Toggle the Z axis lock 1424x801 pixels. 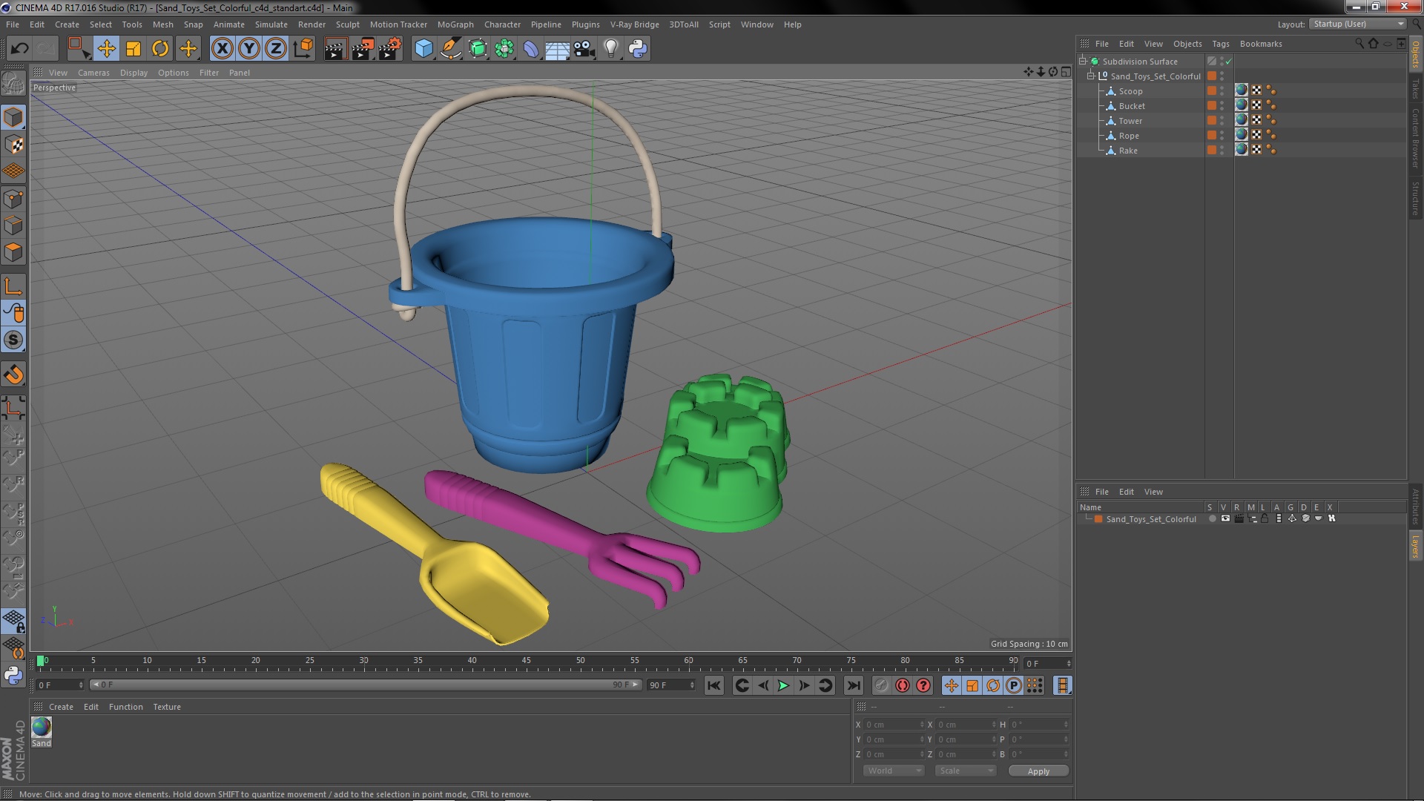pyautogui.click(x=276, y=49)
